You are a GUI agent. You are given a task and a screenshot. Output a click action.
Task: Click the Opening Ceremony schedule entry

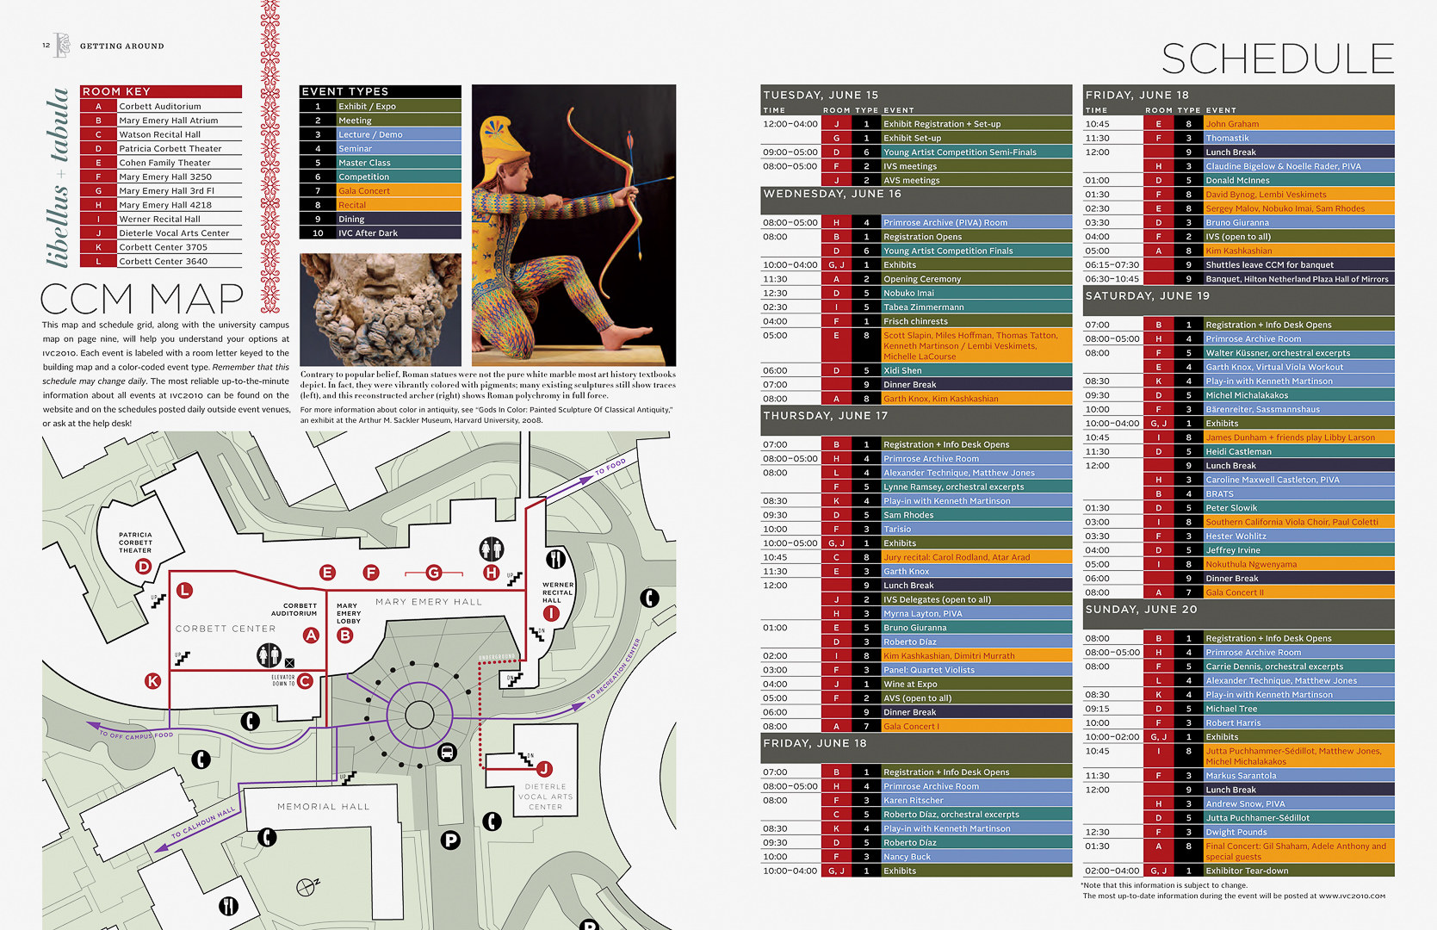(x=976, y=279)
